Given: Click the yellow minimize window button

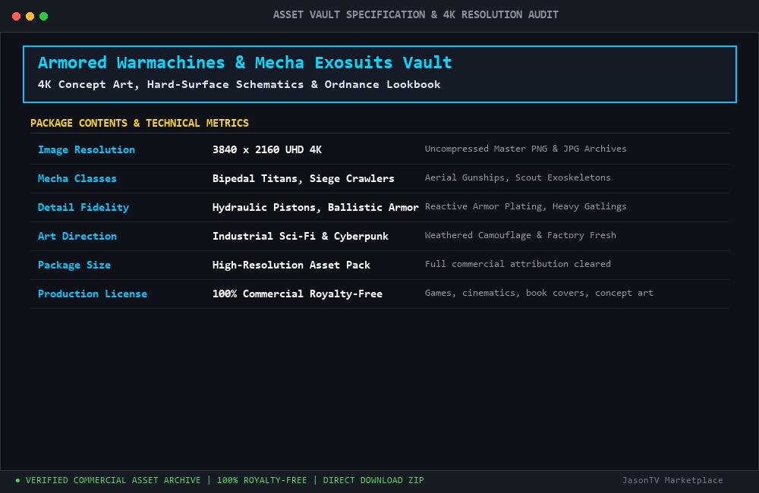Looking at the screenshot, I should 30,17.
